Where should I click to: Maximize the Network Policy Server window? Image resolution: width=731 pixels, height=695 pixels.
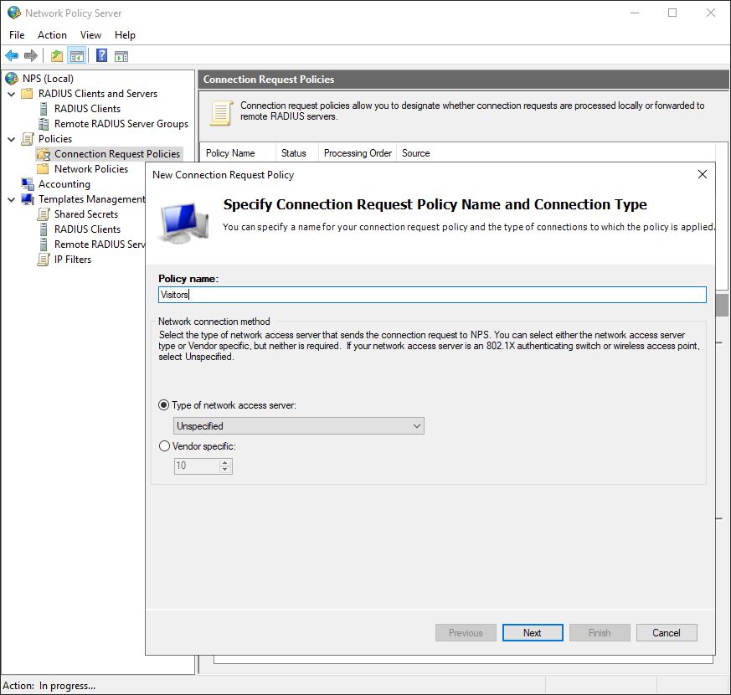click(x=672, y=13)
